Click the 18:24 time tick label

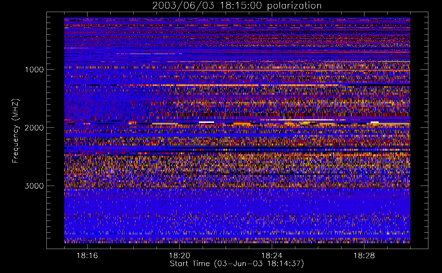tap(272, 256)
